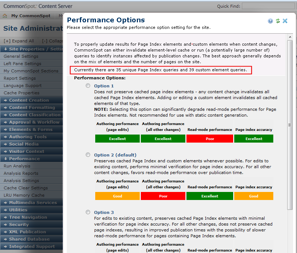297x253 pixels.
Task: Open help for Performance Options dialog
Action: (x=270, y=21)
